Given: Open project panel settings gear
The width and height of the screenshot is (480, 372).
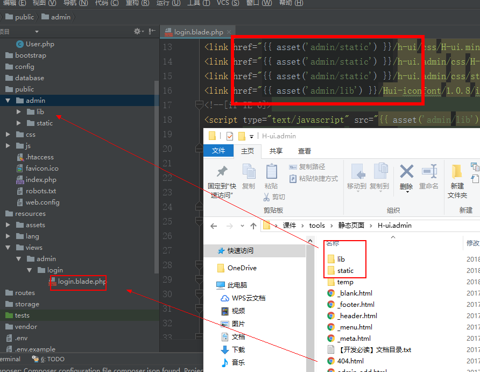Looking at the screenshot, I should pos(138,32).
